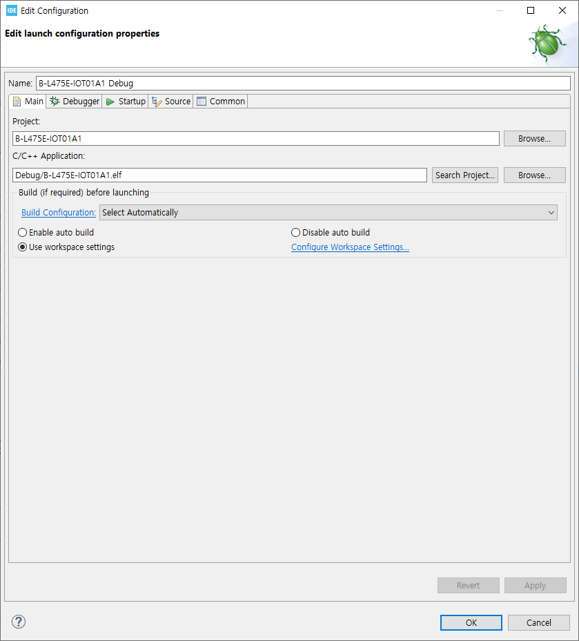Open the Main tab
The width and height of the screenshot is (579, 641).
pos(28,102)
